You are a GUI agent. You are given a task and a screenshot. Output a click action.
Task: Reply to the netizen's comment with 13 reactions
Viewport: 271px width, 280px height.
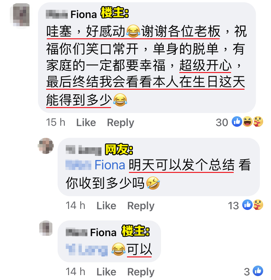click(x=141, y=206)
